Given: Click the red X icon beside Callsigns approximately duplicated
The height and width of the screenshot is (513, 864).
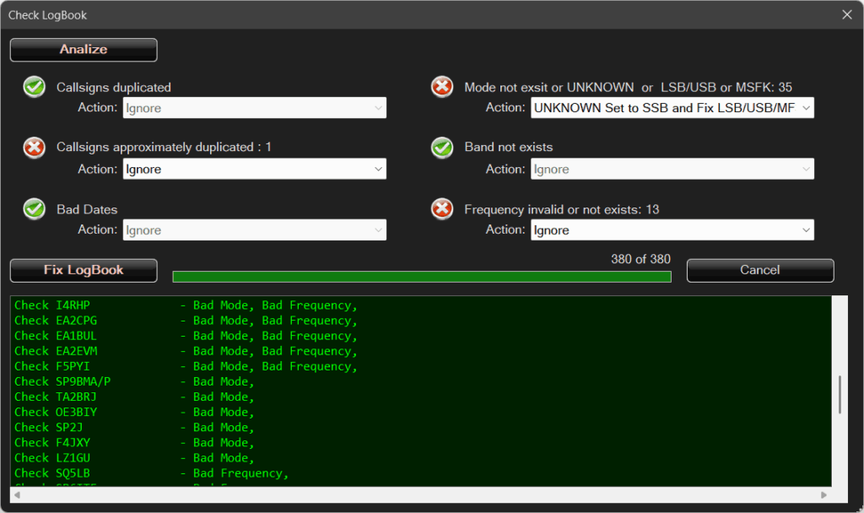Looking at the screenshot, I should [x=35, y=148].
